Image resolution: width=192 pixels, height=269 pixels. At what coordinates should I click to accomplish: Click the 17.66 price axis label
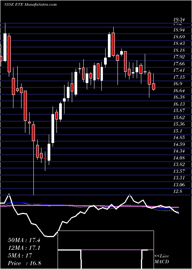click(x=179, y=64)
